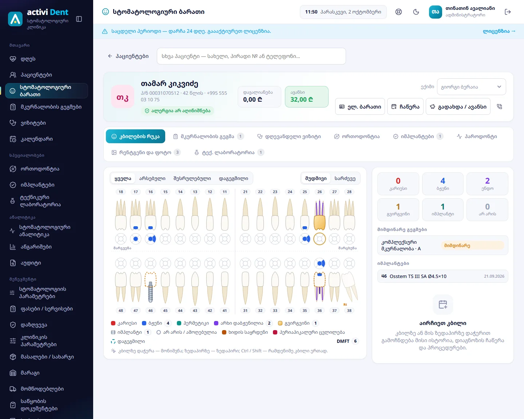Click the phone call icon in patient card
This screenshot has height=419, width=524.
point(500,106)
